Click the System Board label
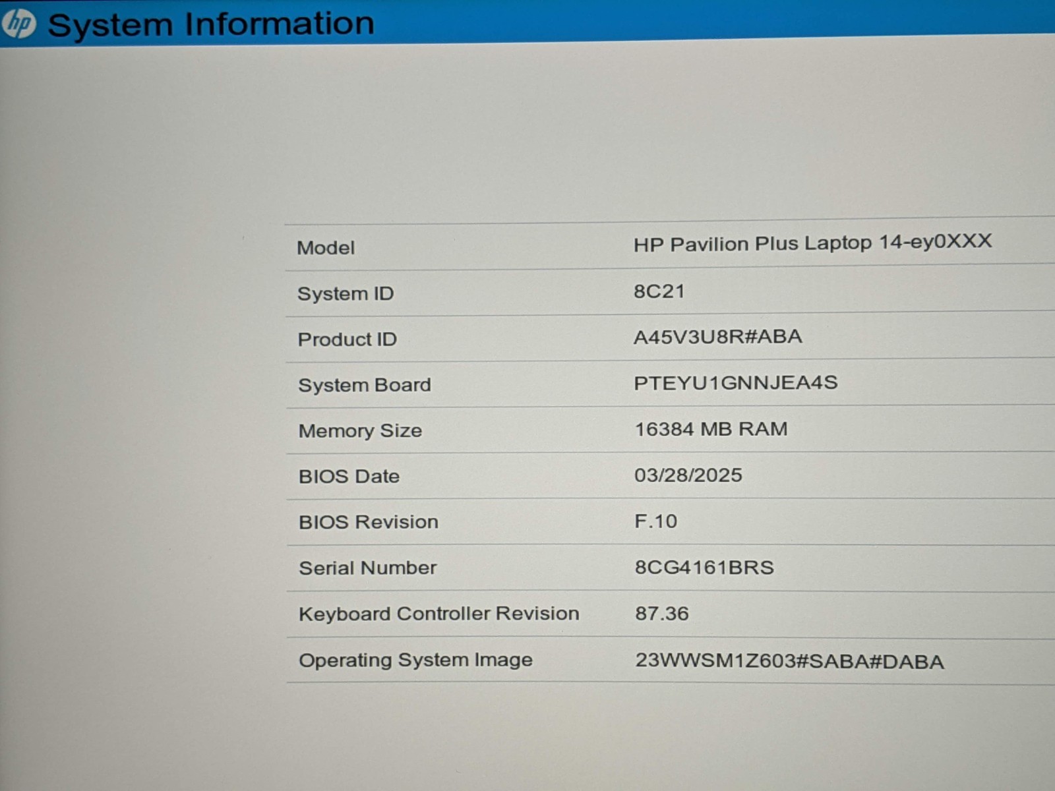Image resolution: width=1055 pixels, height=791 pixels. tap(365, 385)
